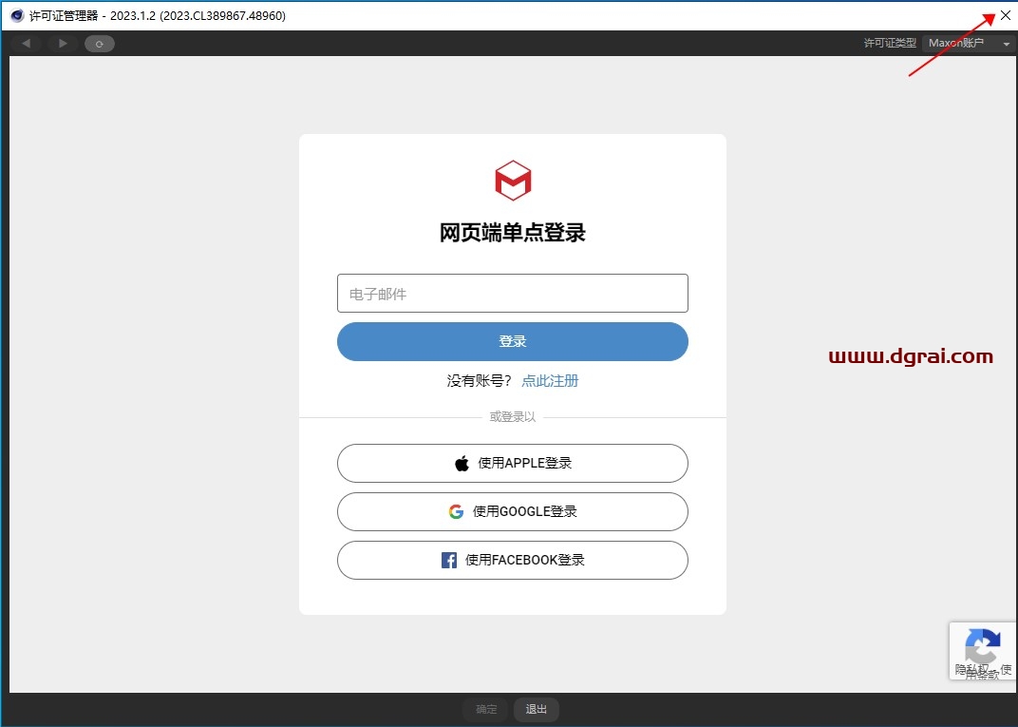Click the www.dgrai.com watermark text

[910, 357]
